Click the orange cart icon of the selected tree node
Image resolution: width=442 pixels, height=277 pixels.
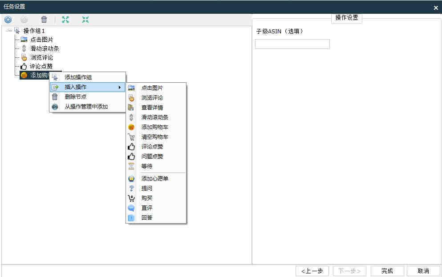click(24, 75)
